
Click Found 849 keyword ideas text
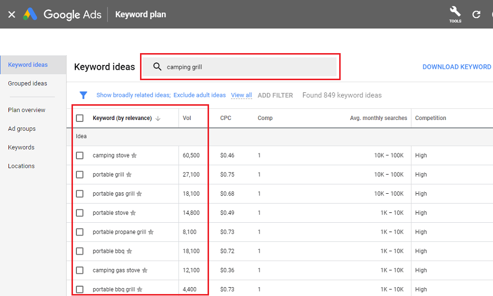click(x=342, y=95)
